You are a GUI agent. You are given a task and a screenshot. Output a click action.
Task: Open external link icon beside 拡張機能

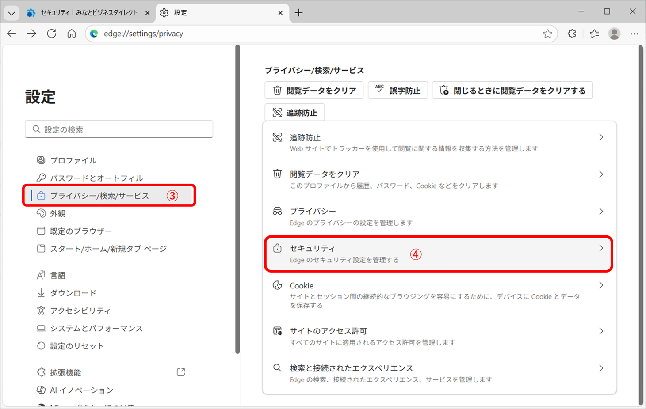tap(181, 372)
